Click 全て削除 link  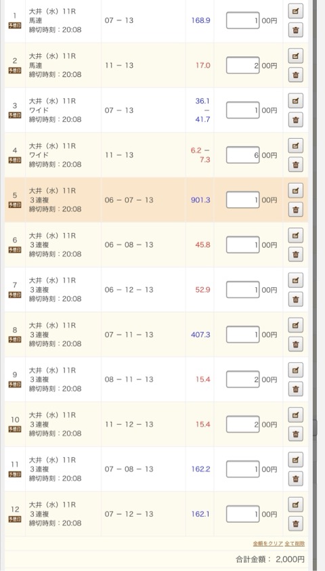tap(295, 544)
